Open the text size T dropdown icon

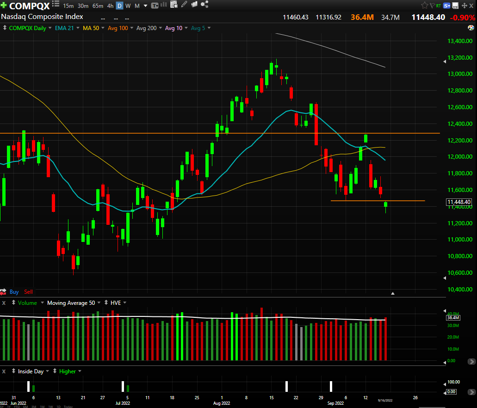click(x=155, y=6)
